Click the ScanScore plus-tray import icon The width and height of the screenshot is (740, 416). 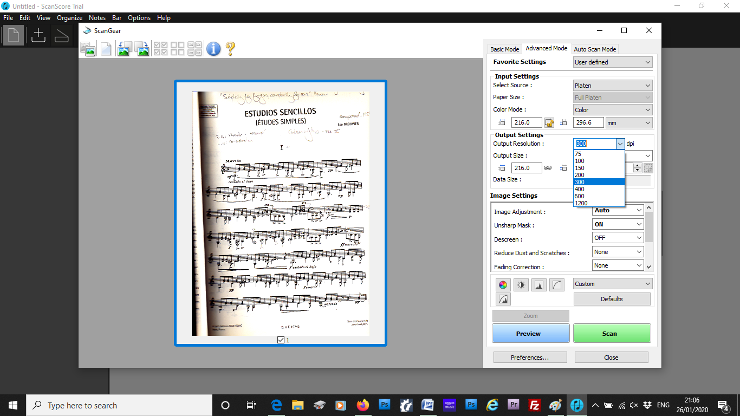tap(38, 35)
